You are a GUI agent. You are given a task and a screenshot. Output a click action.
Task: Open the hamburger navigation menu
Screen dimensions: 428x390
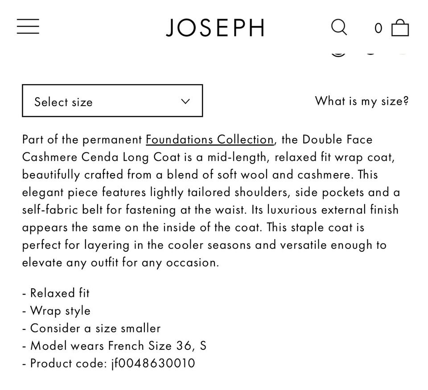tap(28, 27)
